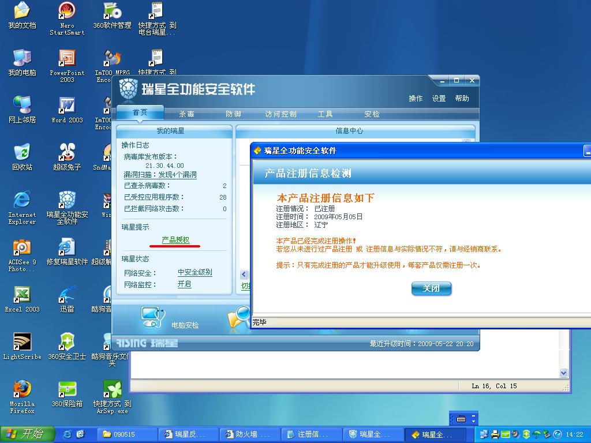
Task: Open 操作 menu in Rising window
Action: pyautogui.click(x=416, y=98)
